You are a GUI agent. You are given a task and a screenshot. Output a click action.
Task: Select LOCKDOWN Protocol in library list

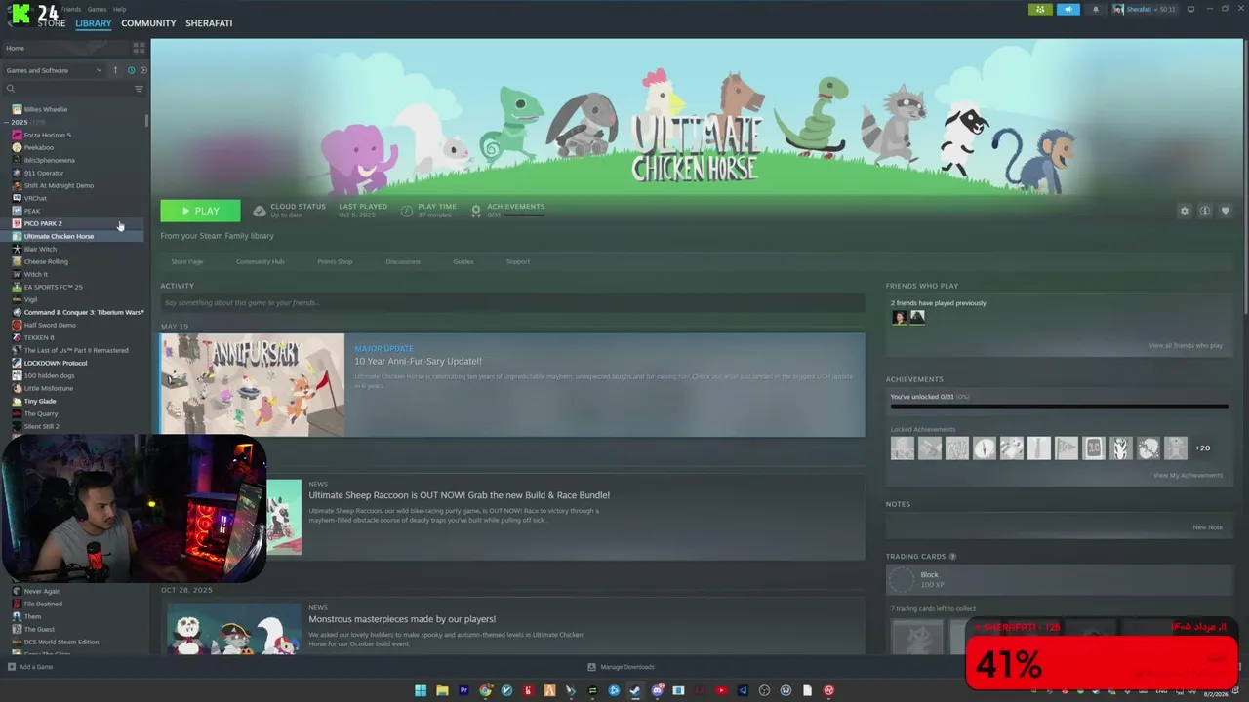pos(56,363)
